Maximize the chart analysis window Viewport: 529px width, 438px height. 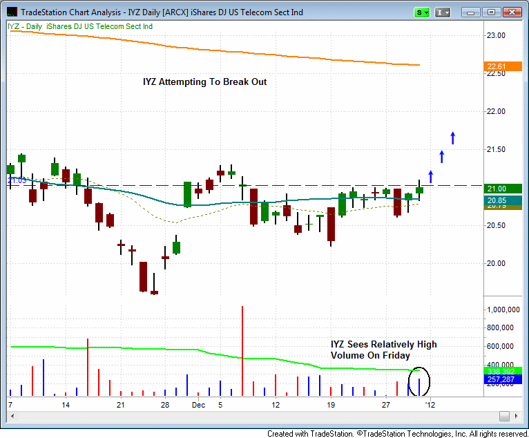[491, 12]
